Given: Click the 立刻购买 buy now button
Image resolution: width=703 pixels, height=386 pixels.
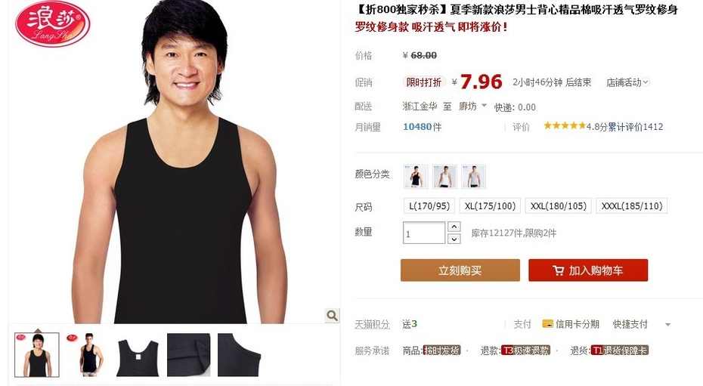Looking at the screenshot, I should pyautogui.click(x=460, y=270).
